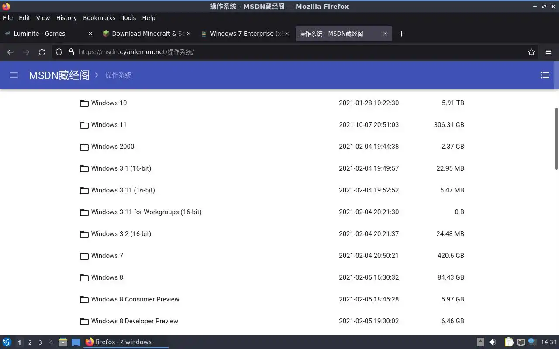This screenshot has height=349, width=559.
Task: Close the 操作系统 - MSDN藏经阁 tab
Action: point(385,34)
